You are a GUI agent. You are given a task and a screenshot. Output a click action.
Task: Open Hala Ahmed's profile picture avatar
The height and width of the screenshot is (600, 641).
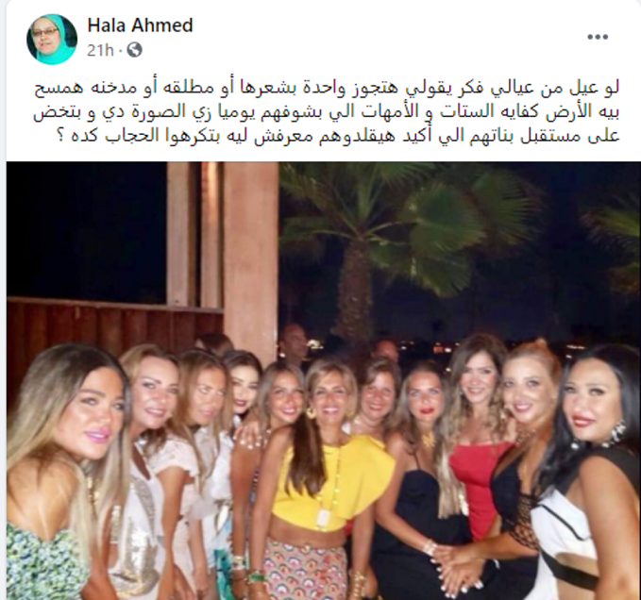coord(52,39)
